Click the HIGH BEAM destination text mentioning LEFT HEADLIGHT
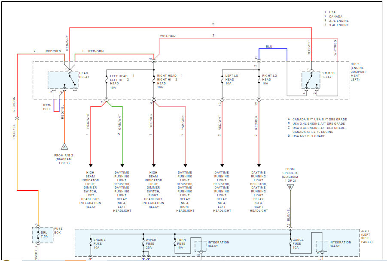This screenshot has height=261, width=387. (90, 189)
